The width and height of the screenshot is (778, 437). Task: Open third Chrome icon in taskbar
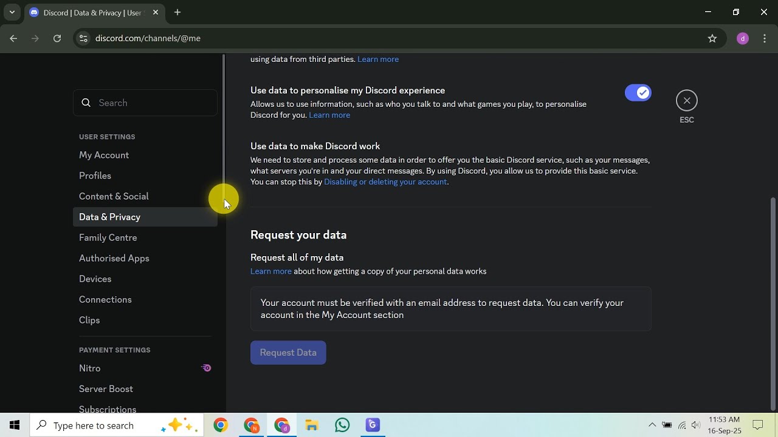point(281,425)
